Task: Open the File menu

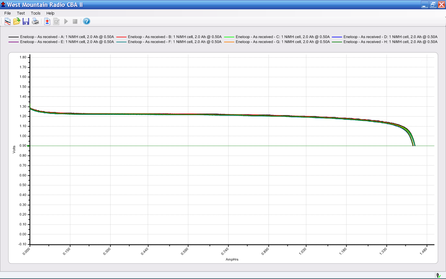Action: pos(7,13)
